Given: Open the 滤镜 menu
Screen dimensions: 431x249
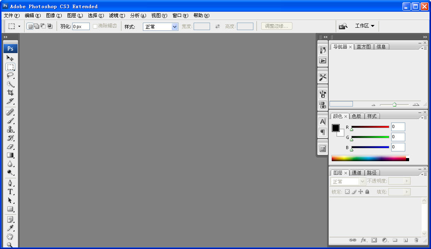Looking at the screenshot, I should pos(117,16).
